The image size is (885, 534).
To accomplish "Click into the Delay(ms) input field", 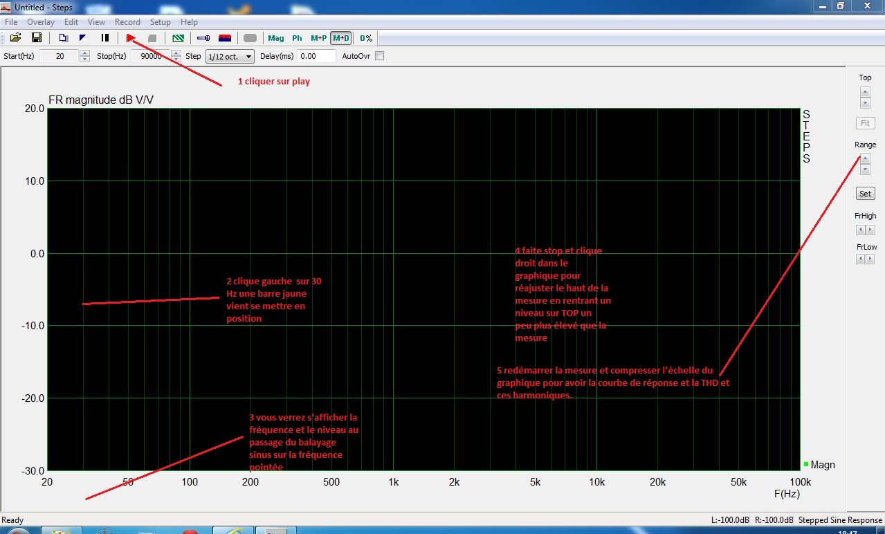I will [316, 56].
